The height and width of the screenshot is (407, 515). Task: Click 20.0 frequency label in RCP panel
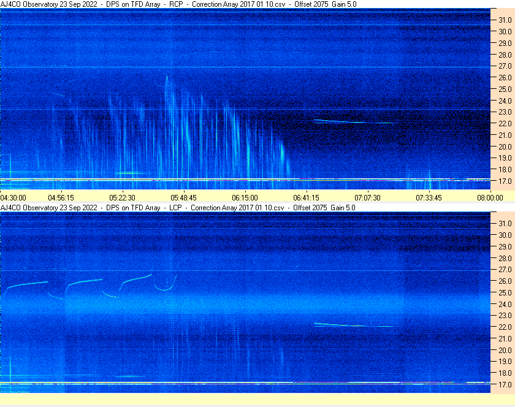pos(505,147)
